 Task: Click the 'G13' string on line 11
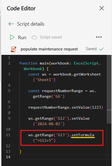(x=61, y=135)
